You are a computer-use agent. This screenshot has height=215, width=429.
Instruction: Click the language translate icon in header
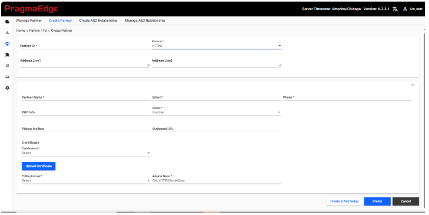point(395,9)
